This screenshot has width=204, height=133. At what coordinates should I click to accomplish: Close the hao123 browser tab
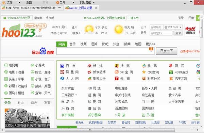tap(96, 8)
